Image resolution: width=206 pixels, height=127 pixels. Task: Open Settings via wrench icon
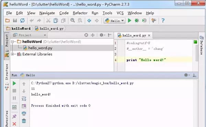coord(154,20)
